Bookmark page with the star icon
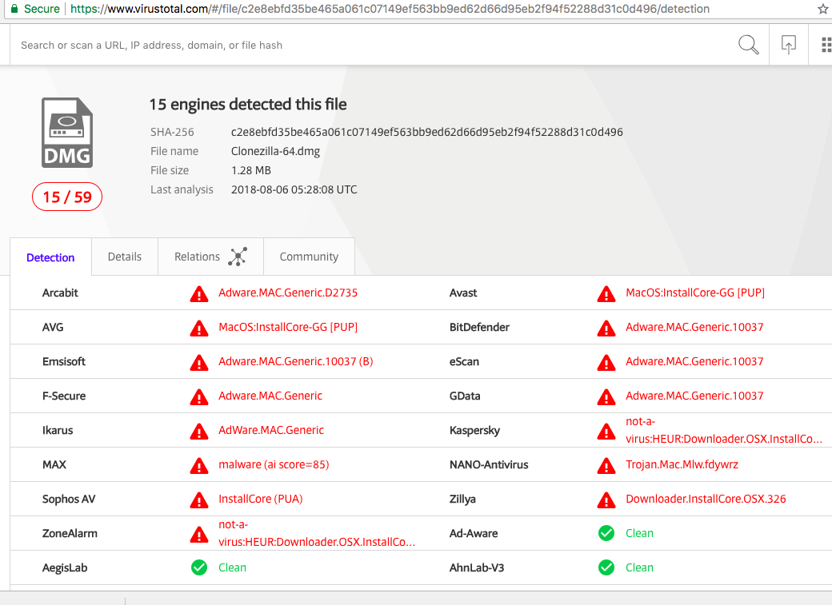Viewport: 832px width, 605px height. point(824,9)
